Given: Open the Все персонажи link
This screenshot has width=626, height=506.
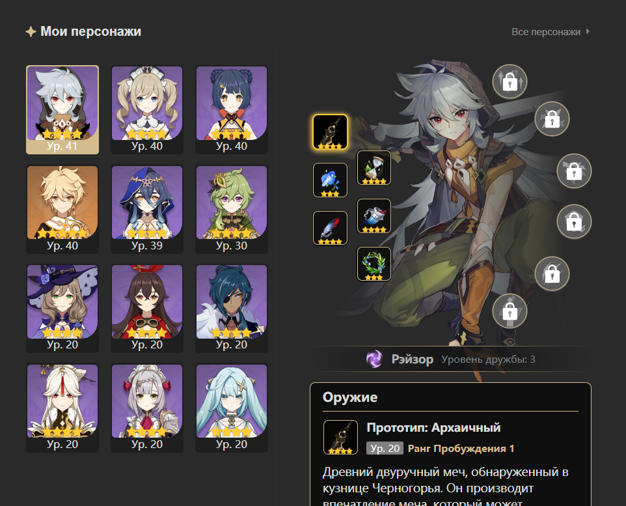Looking at the screenshot, I should [546, 31].
